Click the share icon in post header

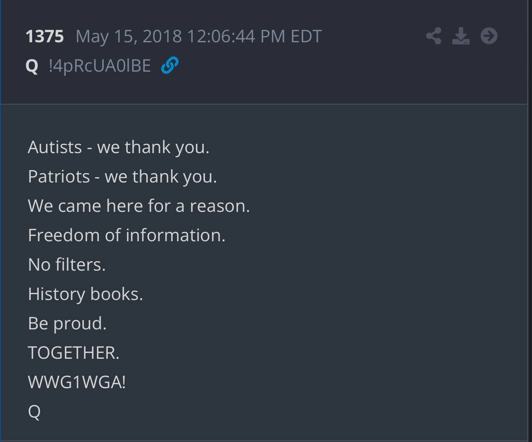click(x=434, y=36)
